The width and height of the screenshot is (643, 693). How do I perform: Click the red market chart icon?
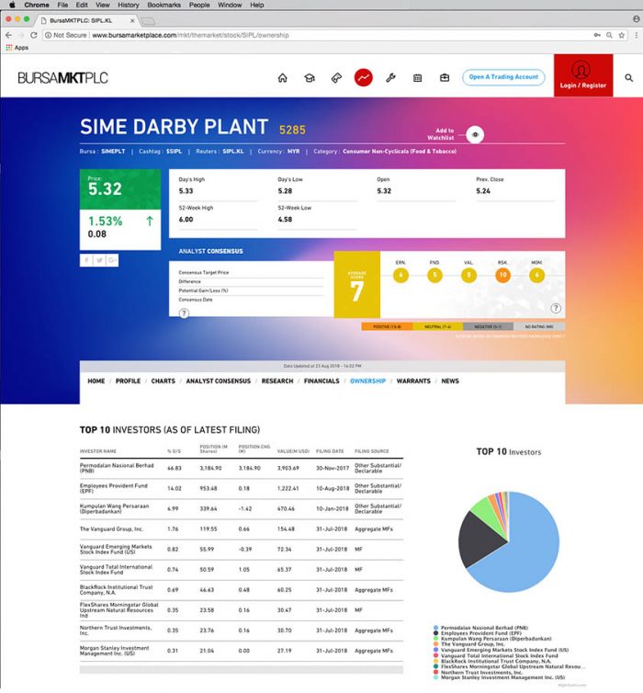[x=364, y=78]
